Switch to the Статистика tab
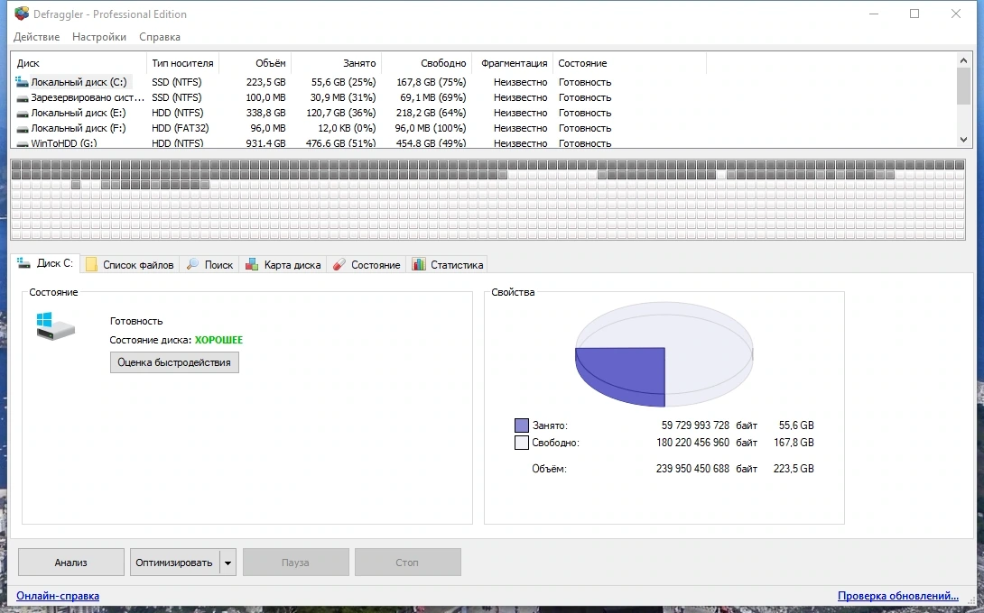 coord(448,264)
